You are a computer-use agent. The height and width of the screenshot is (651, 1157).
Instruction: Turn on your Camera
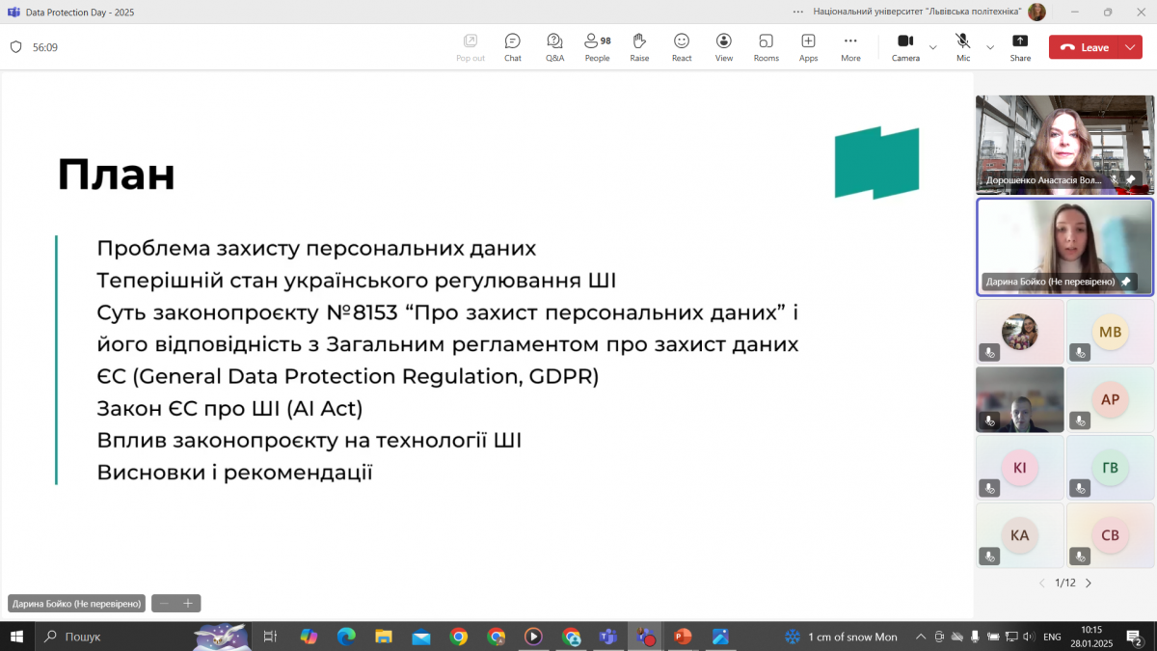coord(905,45)
